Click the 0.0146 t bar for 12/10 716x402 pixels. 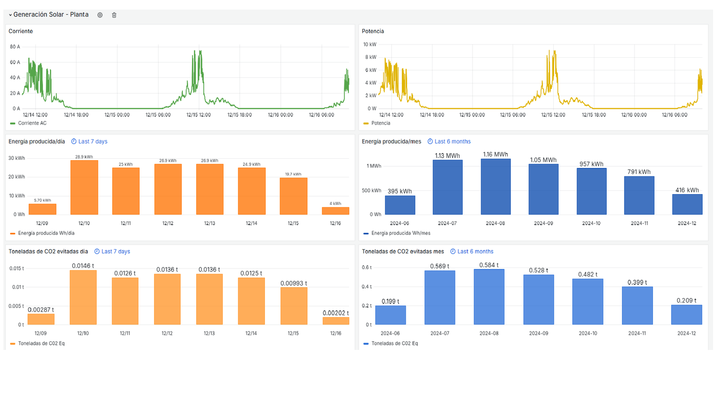83,298
